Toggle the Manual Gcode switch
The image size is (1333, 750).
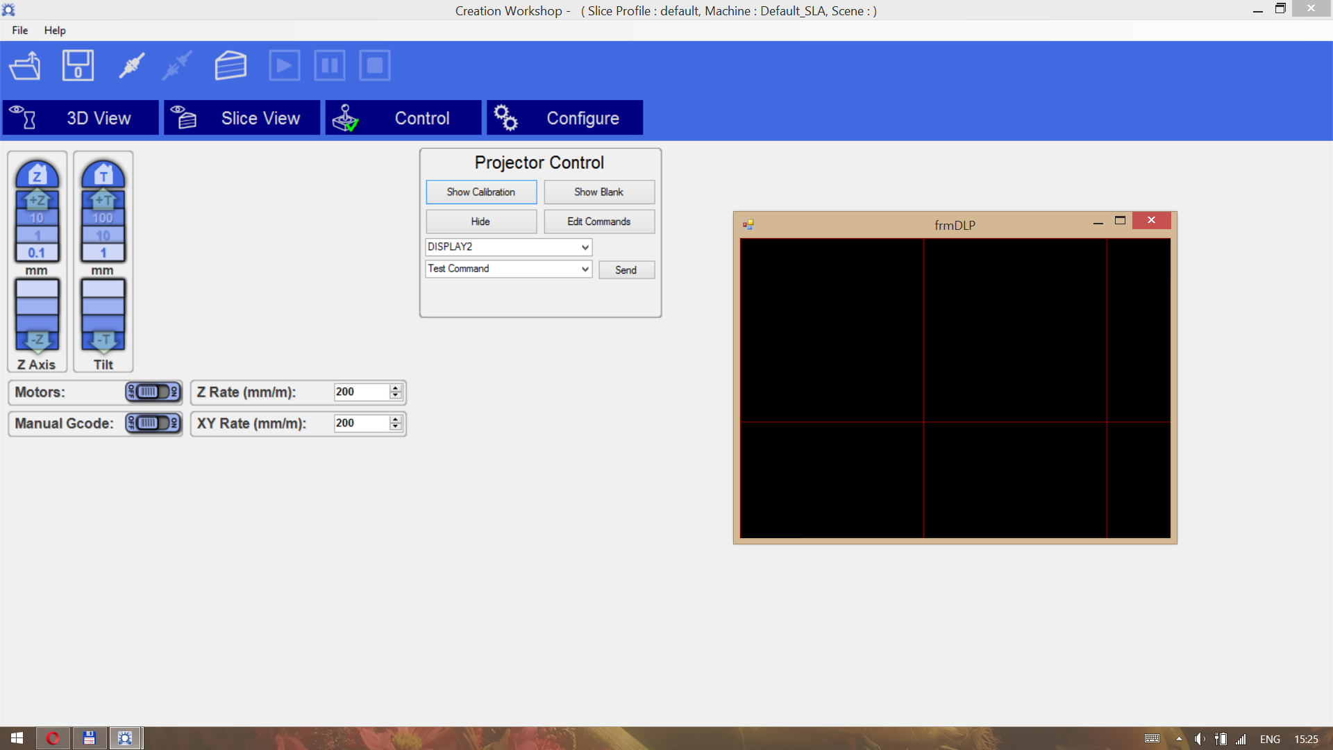[153, 423]
